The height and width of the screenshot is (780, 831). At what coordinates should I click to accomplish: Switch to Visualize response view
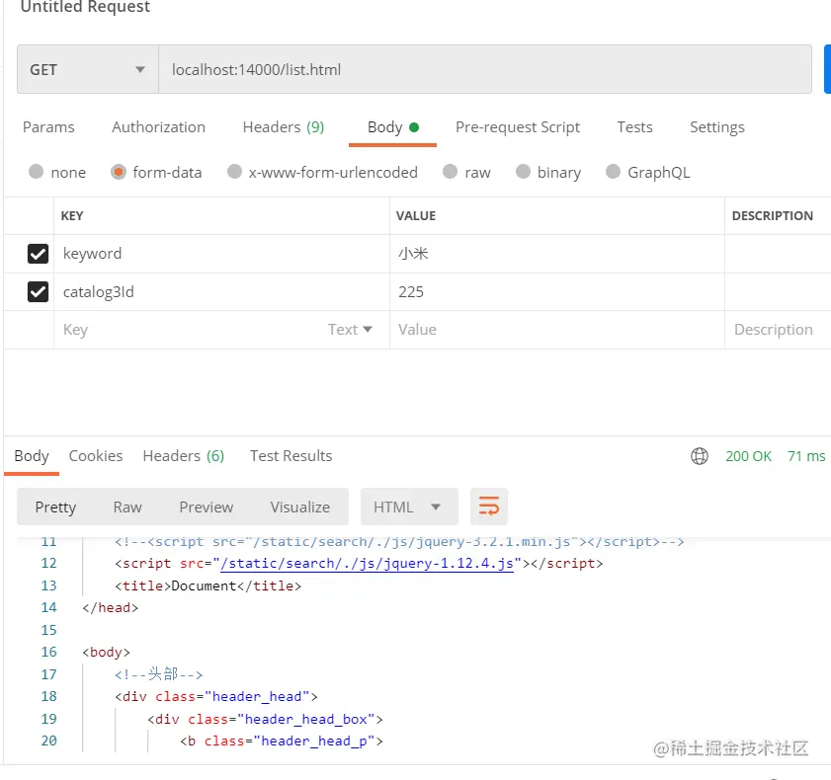coord(300,507)
